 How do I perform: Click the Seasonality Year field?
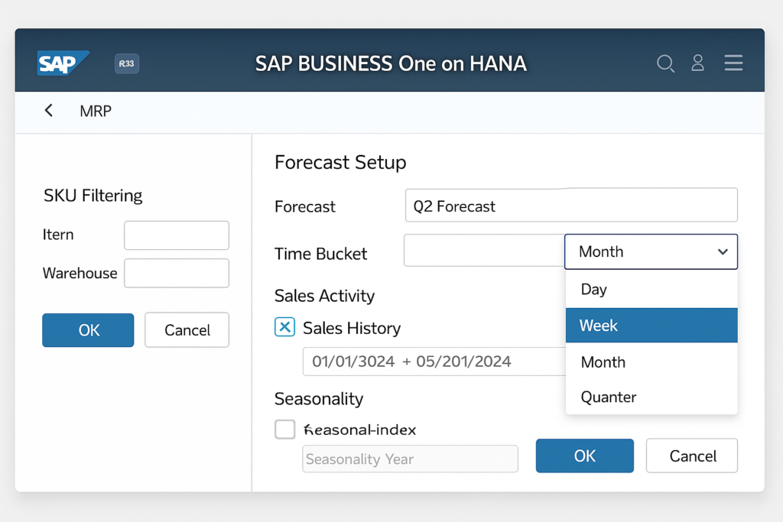(410, 459)
